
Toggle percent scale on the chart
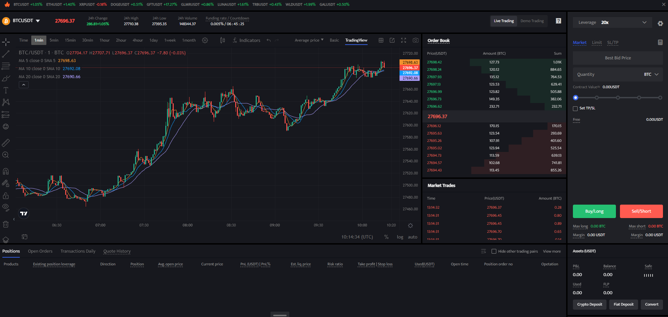(386, 237)
